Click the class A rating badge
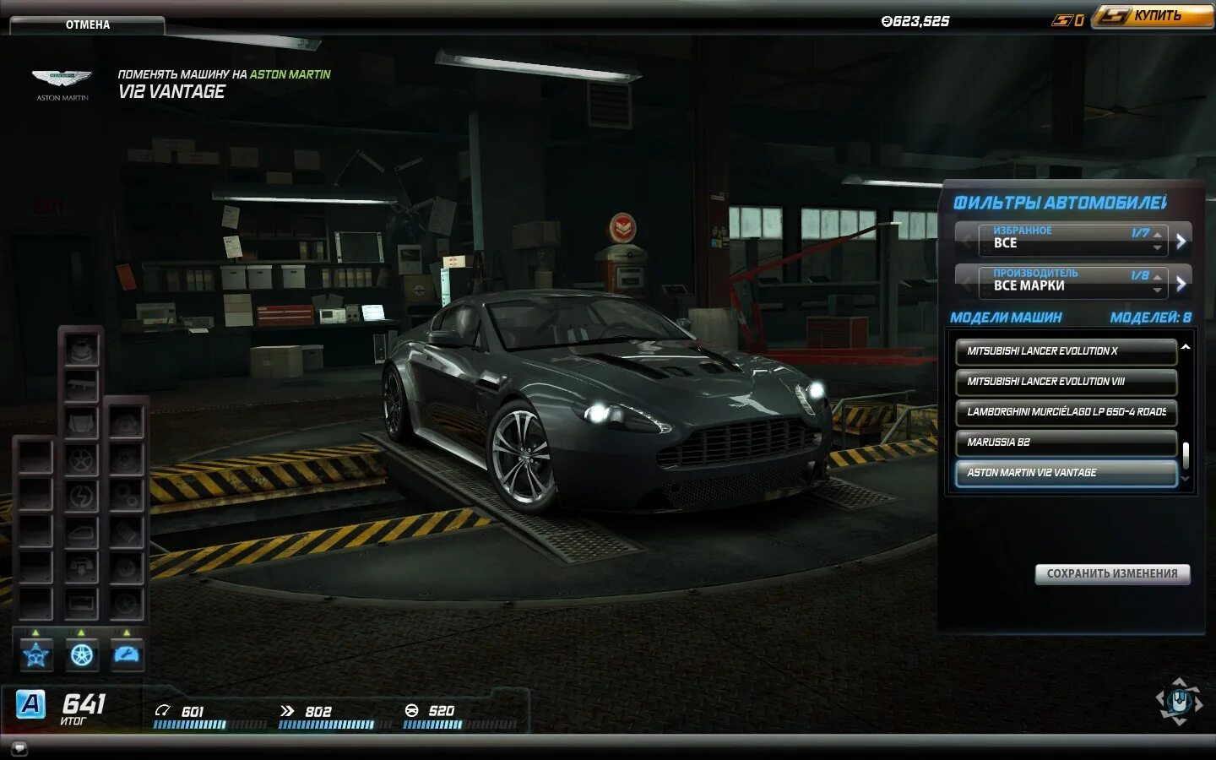 pyautogui.click(x=30, y=703)
